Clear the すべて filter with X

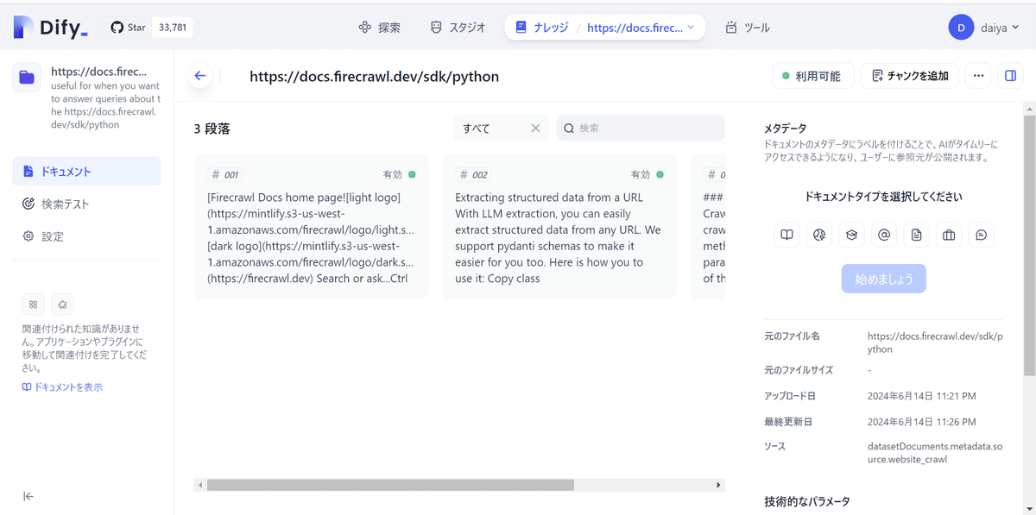pyautogui.click(x=535, y=128)
